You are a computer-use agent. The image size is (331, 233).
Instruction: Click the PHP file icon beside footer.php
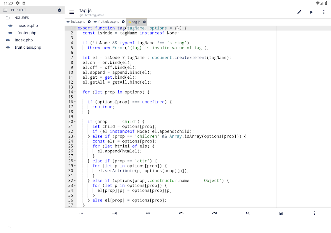tap(10, 33)
